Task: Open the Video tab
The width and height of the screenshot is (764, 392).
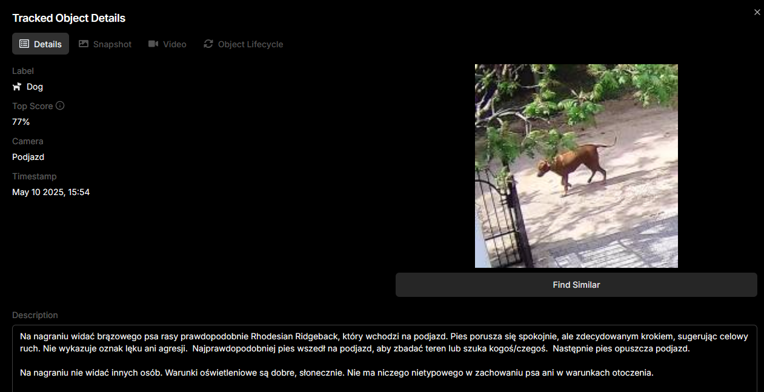Action: point(167,44)
